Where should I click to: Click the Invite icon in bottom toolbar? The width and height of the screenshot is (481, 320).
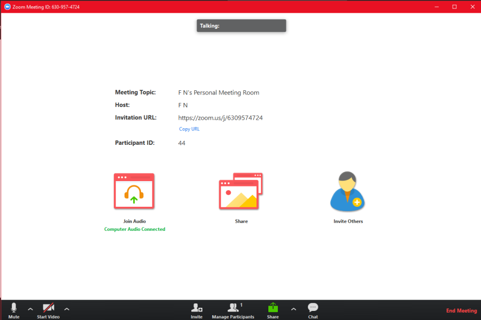197,310
